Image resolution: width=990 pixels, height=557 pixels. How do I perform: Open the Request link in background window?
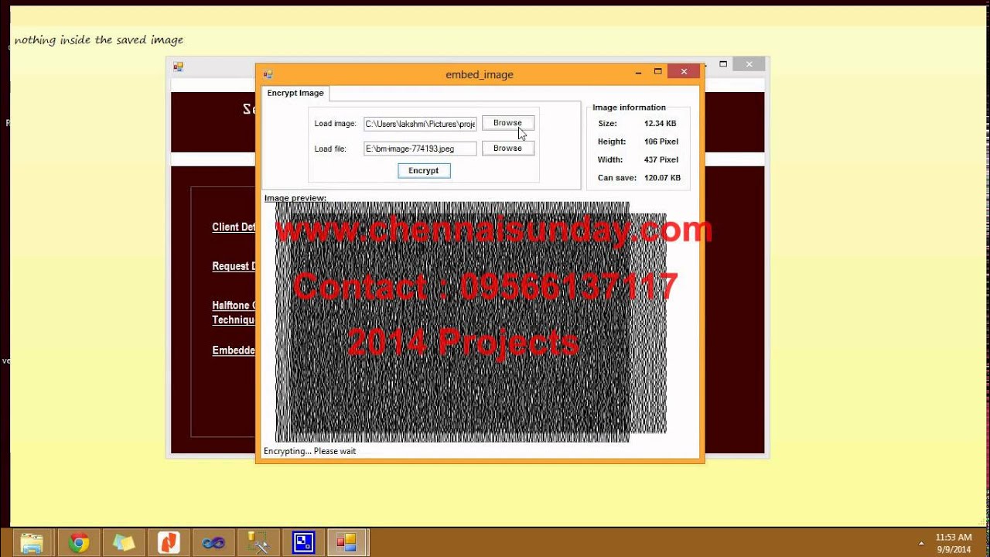point(234,266)
